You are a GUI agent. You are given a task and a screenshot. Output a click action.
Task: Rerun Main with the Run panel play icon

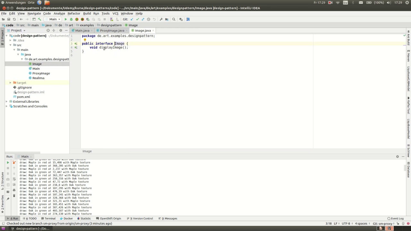tap(8, 163)
